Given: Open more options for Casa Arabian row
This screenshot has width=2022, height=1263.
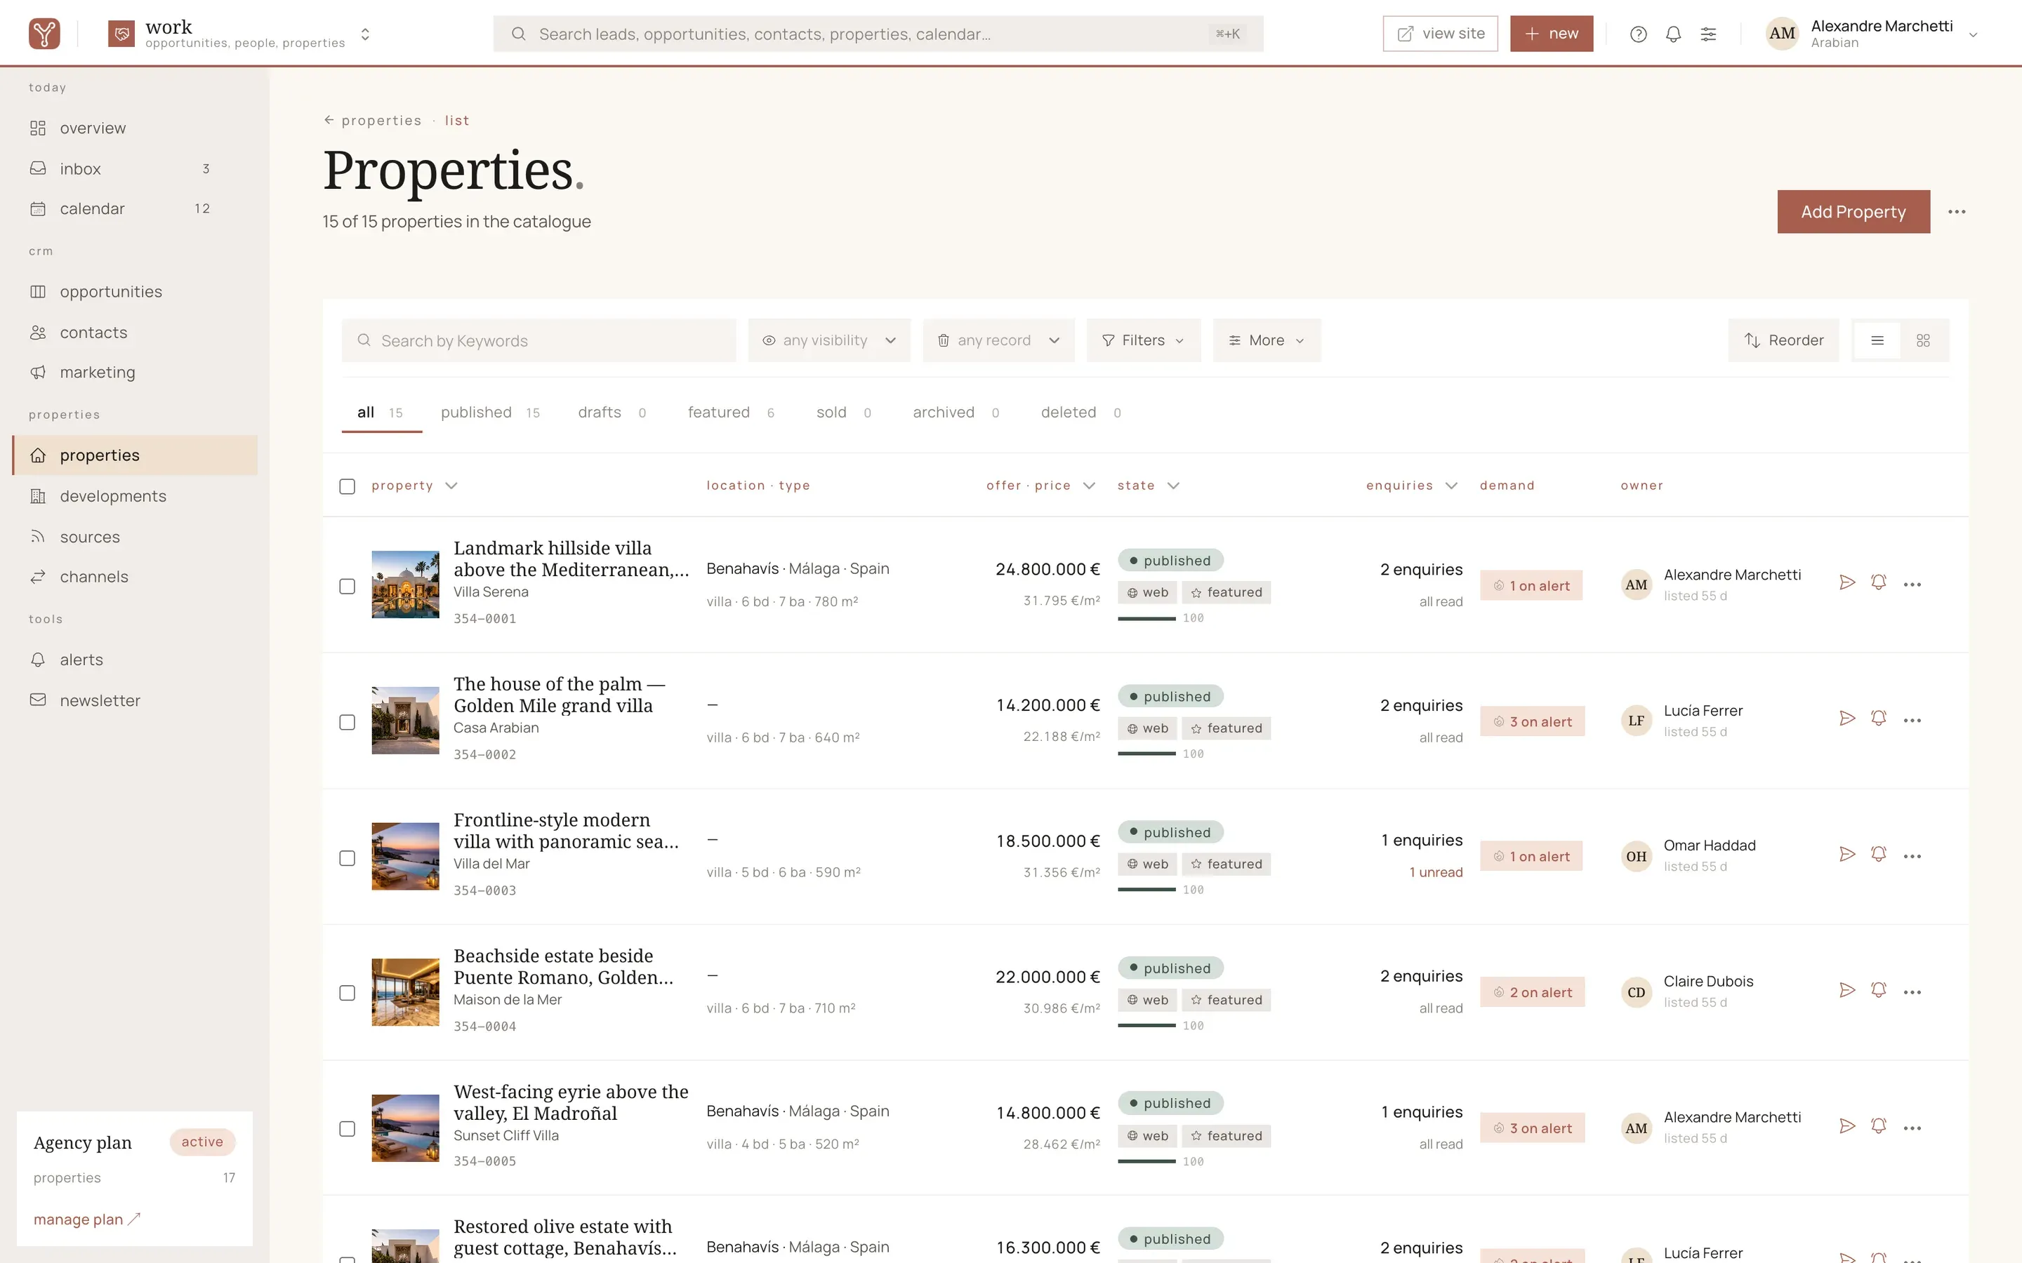Looking at the screenshot, I should (1912, 720).
